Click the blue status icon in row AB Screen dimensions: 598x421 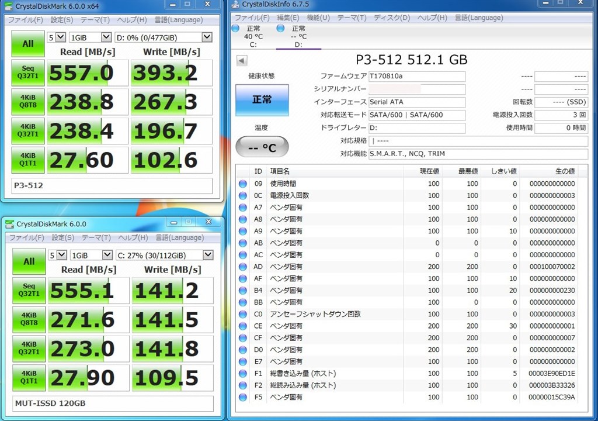pyautogui.click(x=242, y=243)
